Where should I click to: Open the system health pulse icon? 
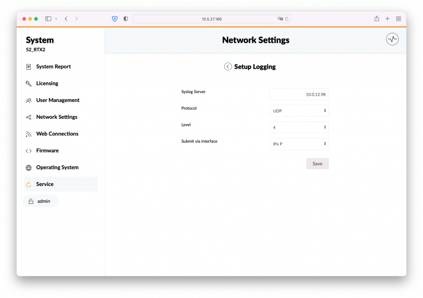(x=392, y=40)
